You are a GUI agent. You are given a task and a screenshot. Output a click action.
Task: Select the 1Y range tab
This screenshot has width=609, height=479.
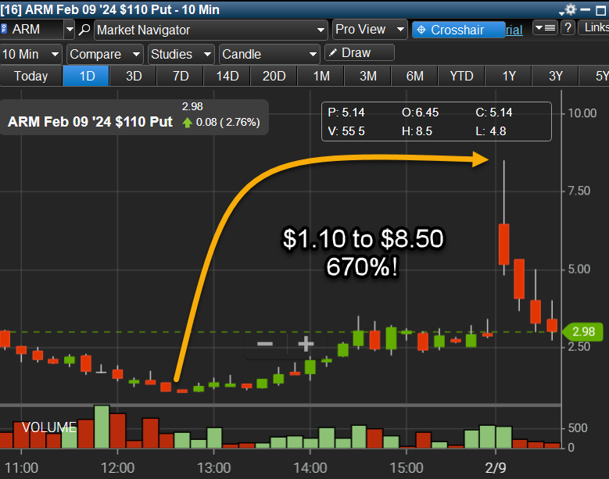tap(509, 76)
